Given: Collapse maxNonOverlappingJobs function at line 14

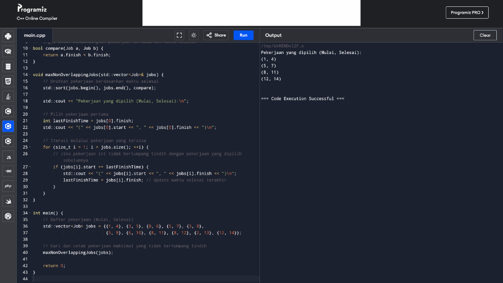Looking at the screenshot, I should click(x=30, y=74).
